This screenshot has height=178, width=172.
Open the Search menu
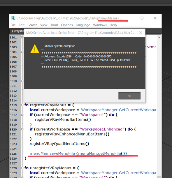[32, 25]
